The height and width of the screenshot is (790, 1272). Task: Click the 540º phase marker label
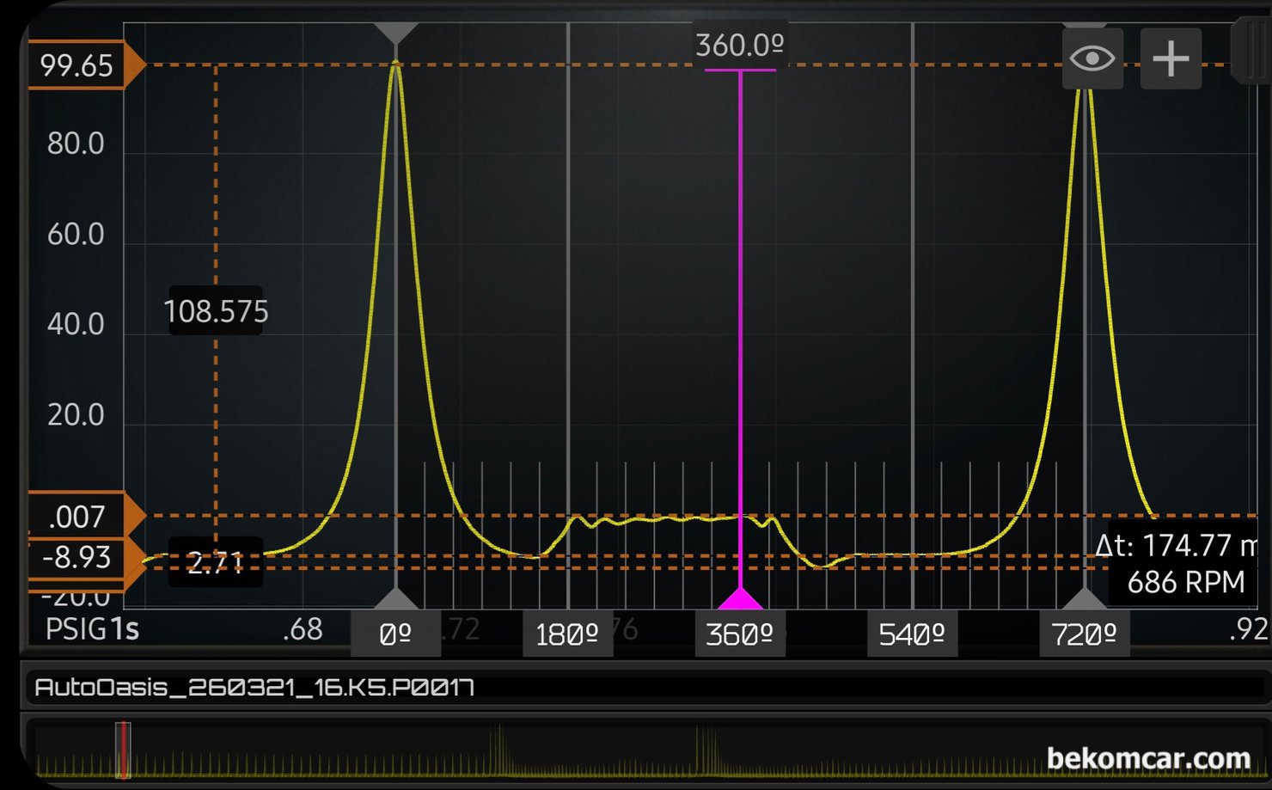912,635
